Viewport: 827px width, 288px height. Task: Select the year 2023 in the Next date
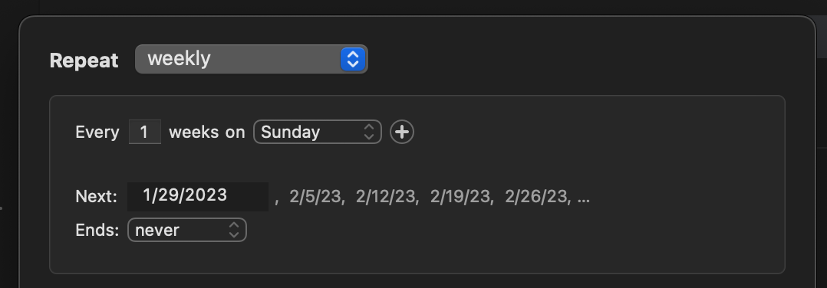(207, 195)
